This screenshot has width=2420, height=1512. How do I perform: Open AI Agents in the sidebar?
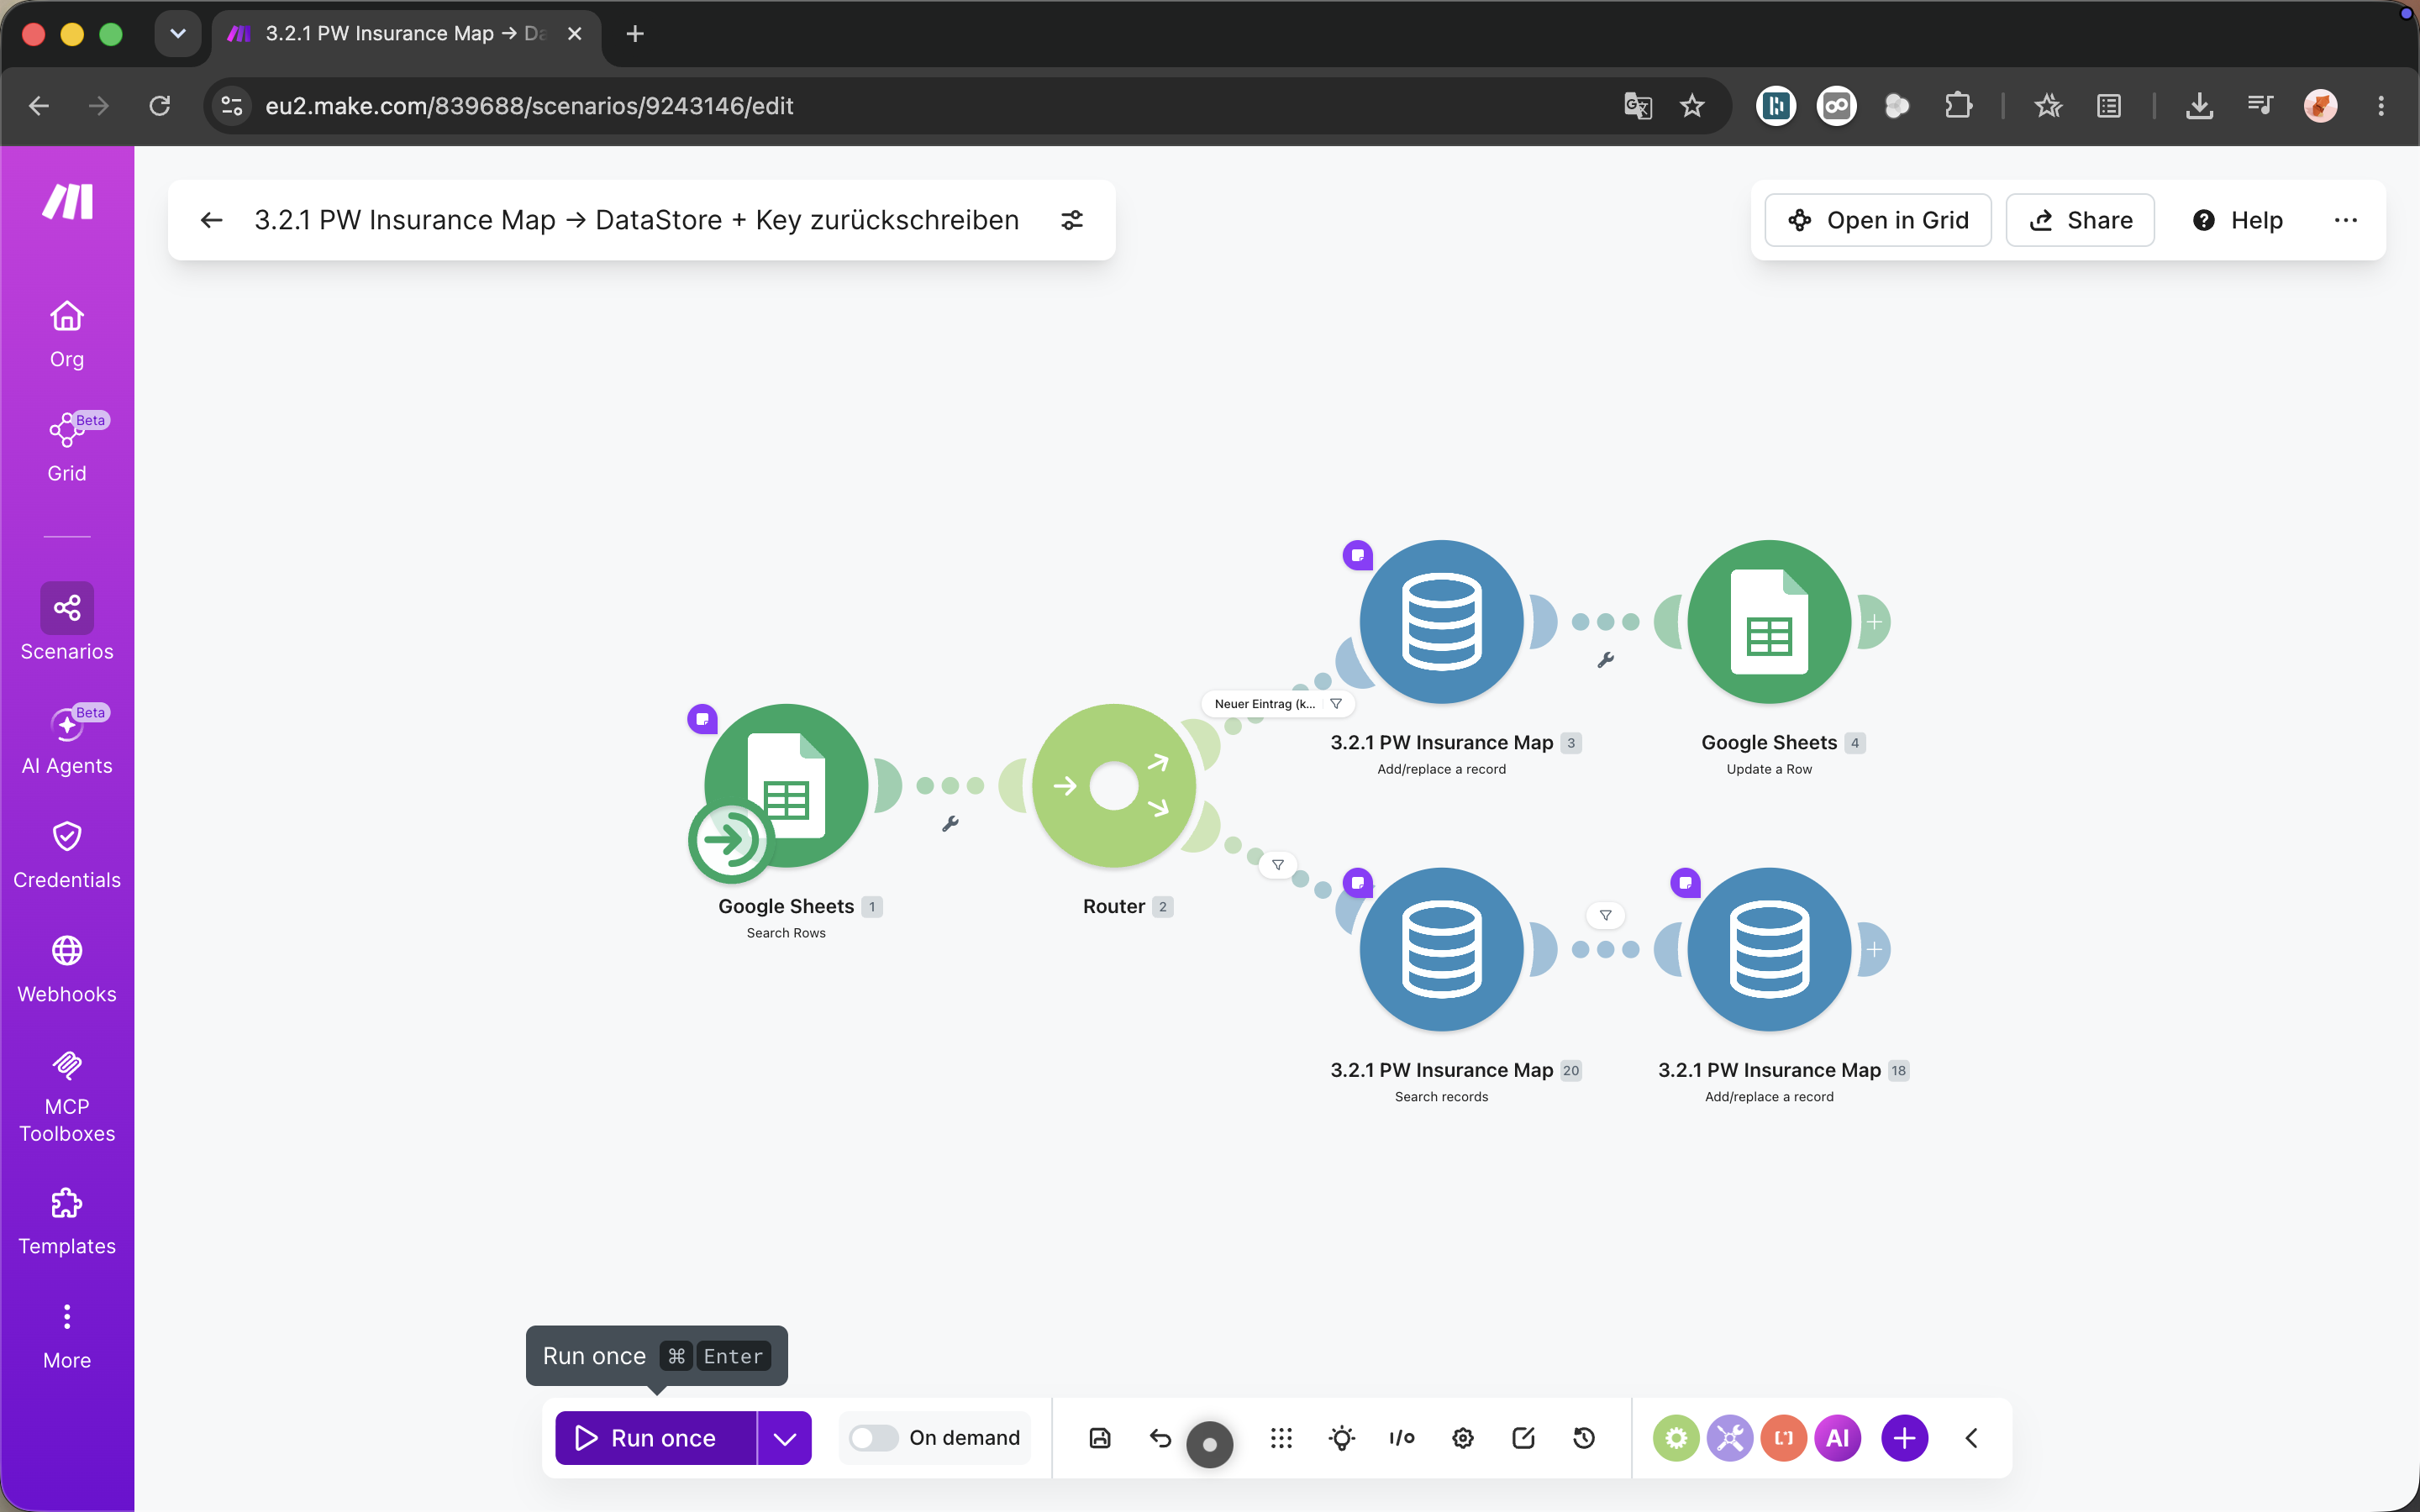[67, 740]
